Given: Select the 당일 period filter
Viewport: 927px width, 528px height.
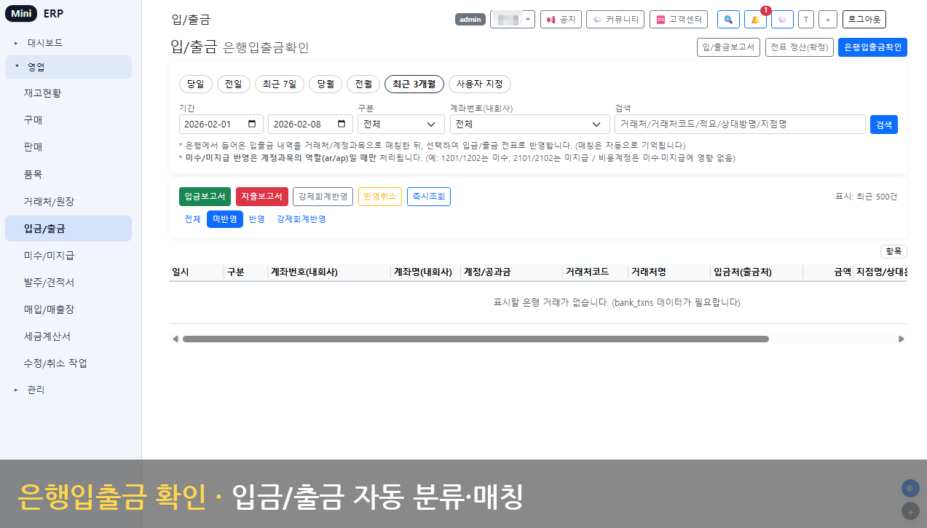Looking at the screenshot, I should 196,84.
